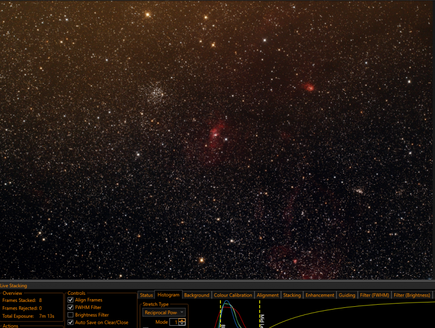
Task: Select the Filter (Brightness) tab
Action: [x=412, y=295]
